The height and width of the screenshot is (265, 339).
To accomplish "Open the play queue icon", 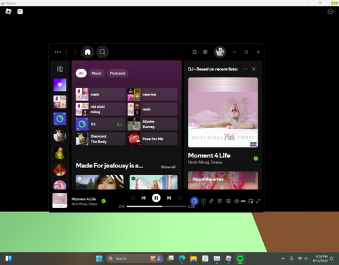I will pos(220,201).
